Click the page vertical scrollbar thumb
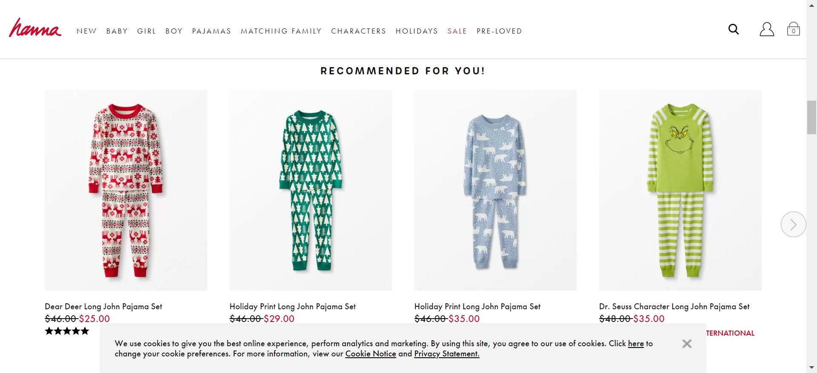817x373 pixels. pos(811,117)
